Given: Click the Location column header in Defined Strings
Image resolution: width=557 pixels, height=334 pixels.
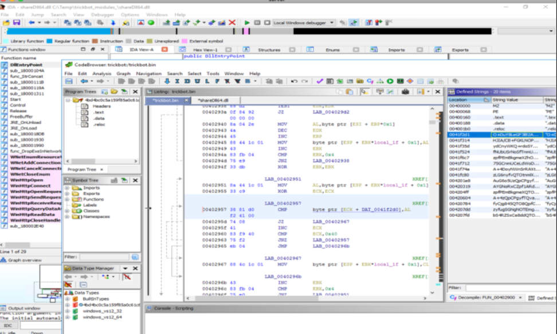Looking at the screenshot, I should tap(469, 100).
